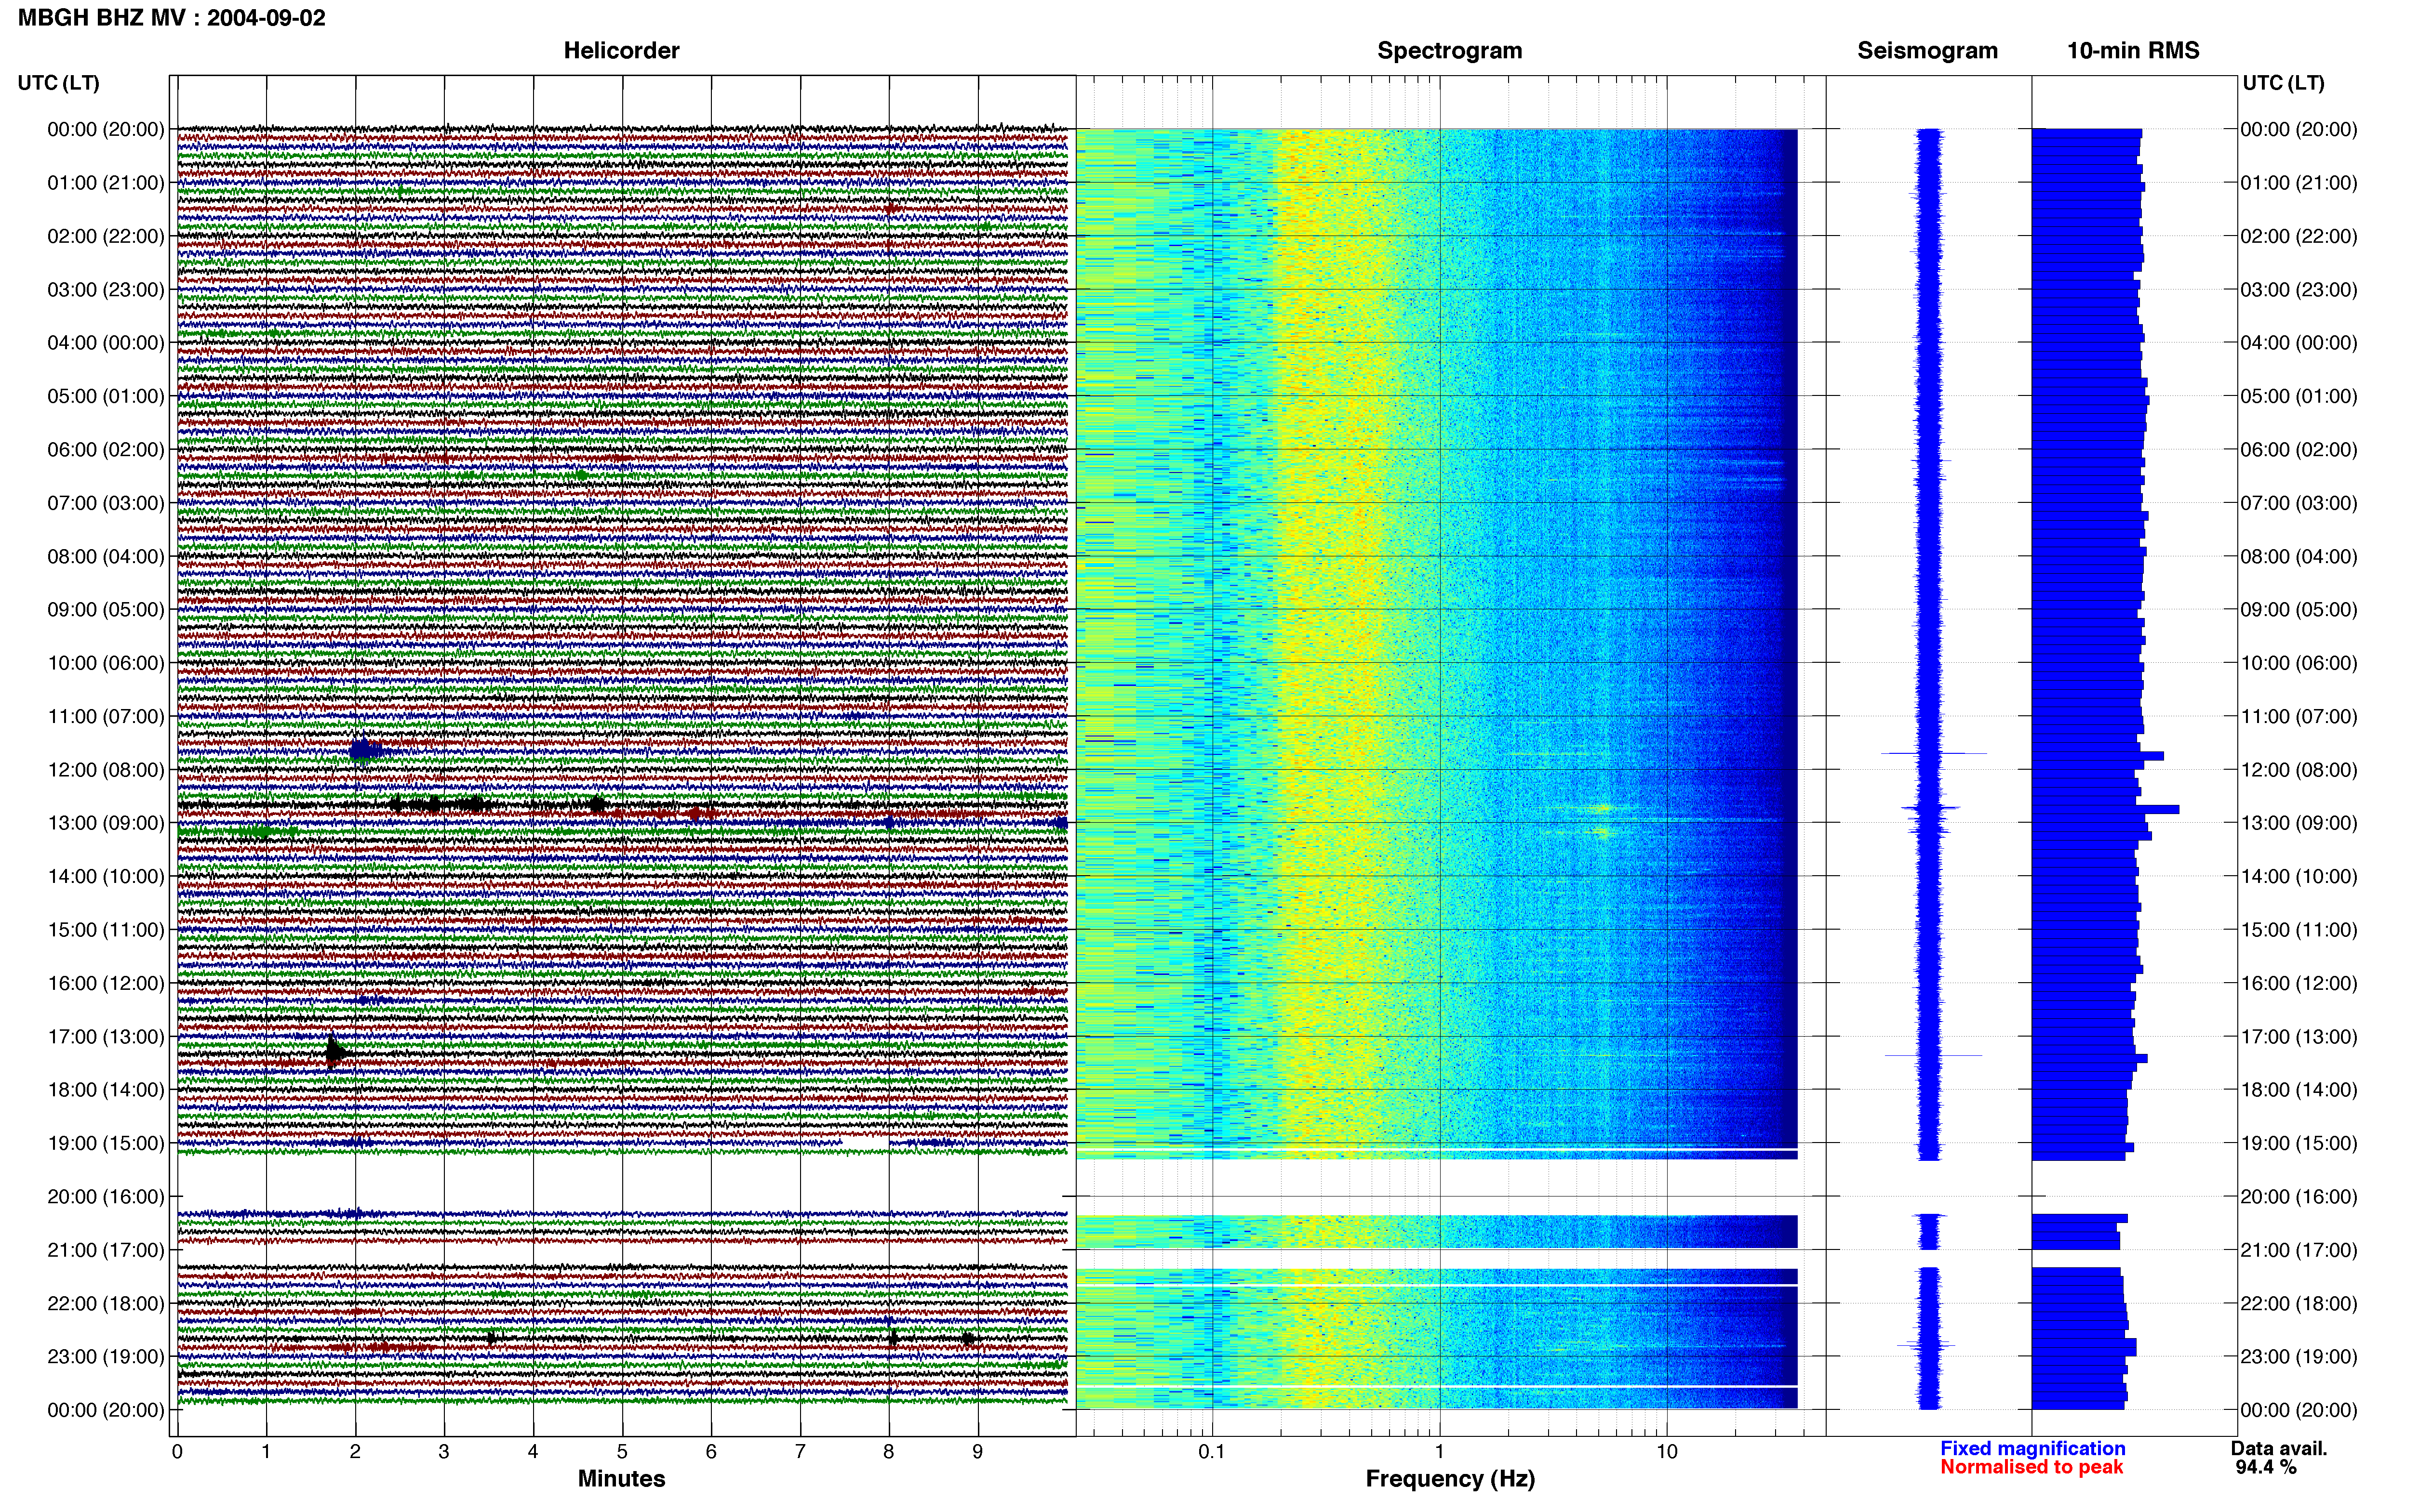This screenshot has width=2419, height=1512.
Task: Click '01:00 (21:00)' on the left time axis
Action: (106, 183)
